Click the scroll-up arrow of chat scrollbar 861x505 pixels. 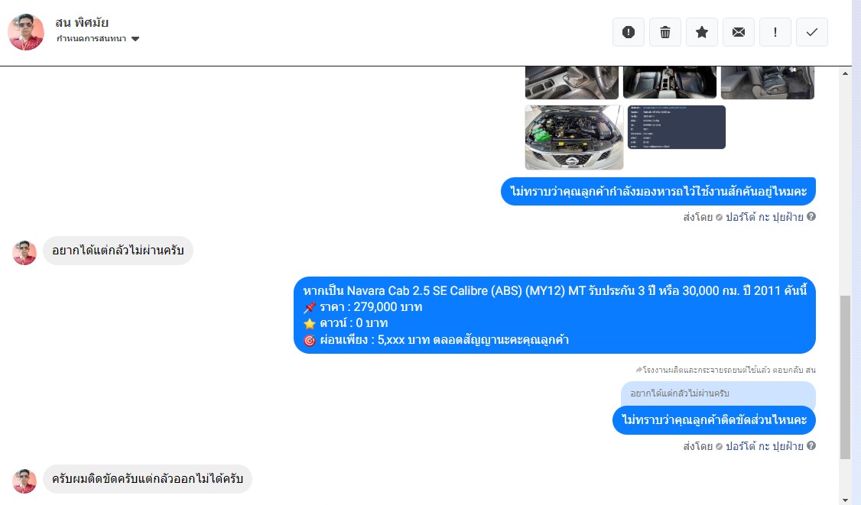click(x=845, y=73)
